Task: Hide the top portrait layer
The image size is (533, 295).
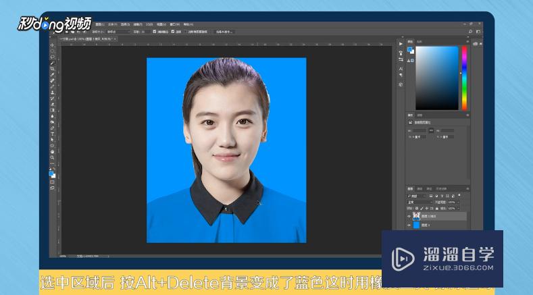Action: click(x=409, y=216)
